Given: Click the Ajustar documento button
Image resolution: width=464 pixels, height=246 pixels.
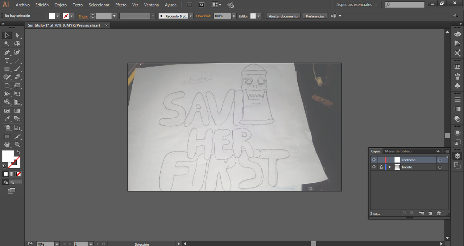Looking at the screenshot, I should pos(283,16).
